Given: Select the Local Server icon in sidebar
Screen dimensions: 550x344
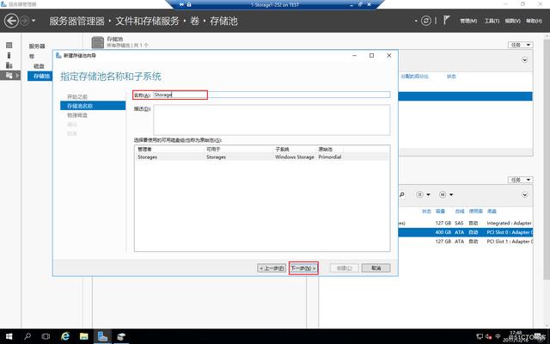Looking at the screenshot, I should 9,55.
